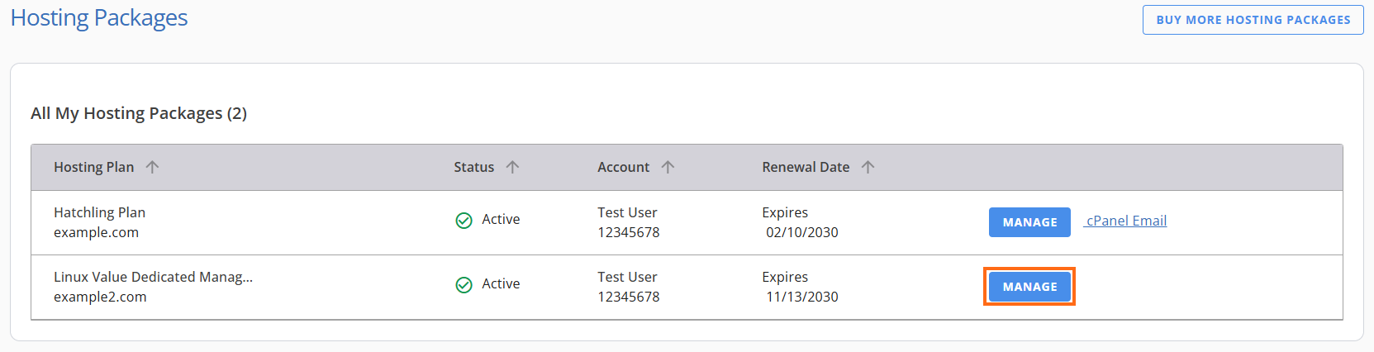
Task: Click the 11/13/2030 expiry date
Action: pos(801,297)
